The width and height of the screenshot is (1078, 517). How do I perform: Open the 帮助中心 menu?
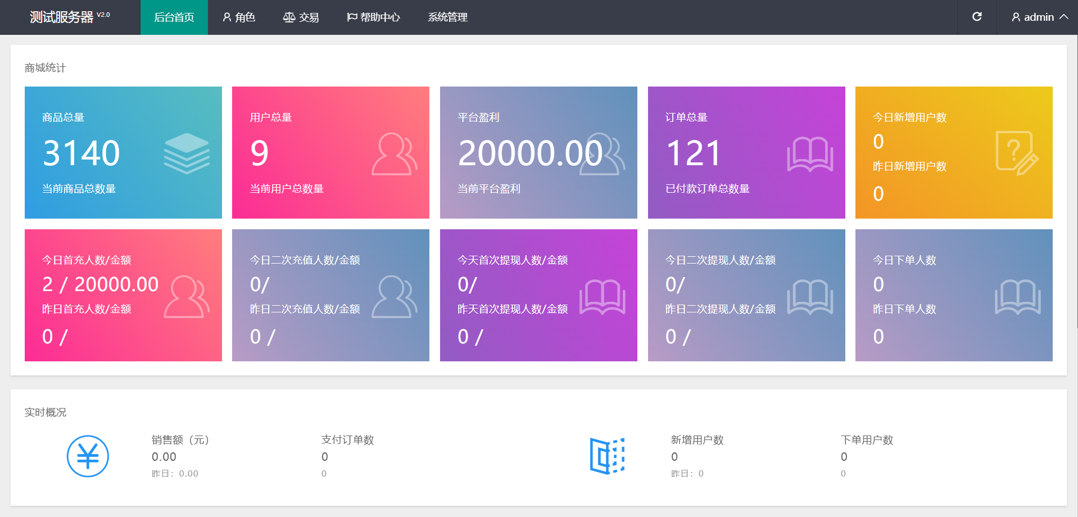(x=373, y=17)
